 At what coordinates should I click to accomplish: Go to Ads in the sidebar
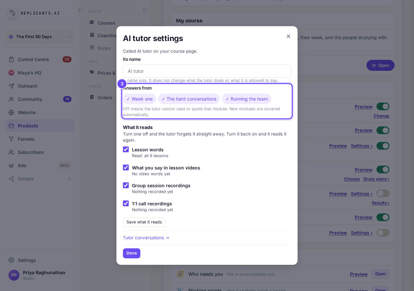[40, 166]
